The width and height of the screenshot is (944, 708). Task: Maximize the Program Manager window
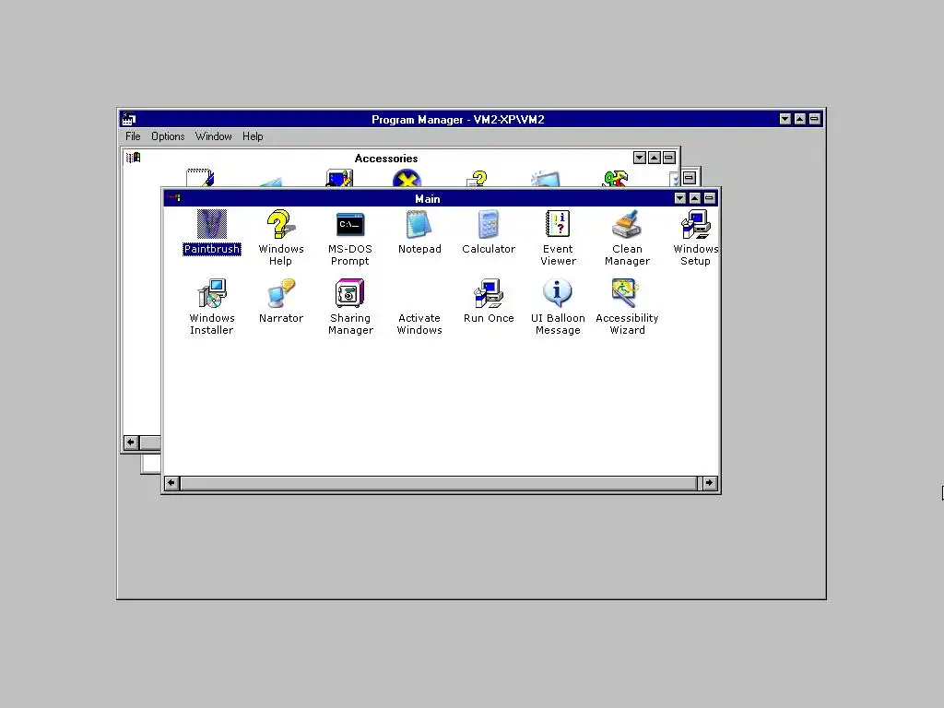pyautogui.click(x=799, y=119)
